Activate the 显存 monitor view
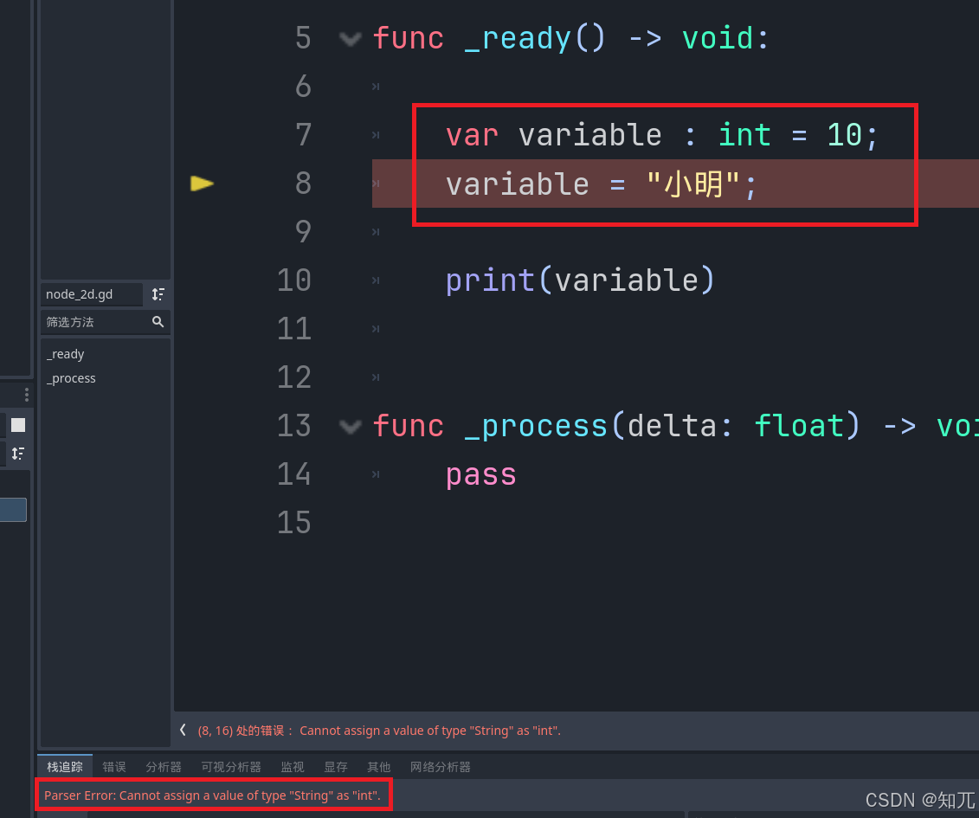The width and height of the screenshot is (979, 818). coord(335,766)
